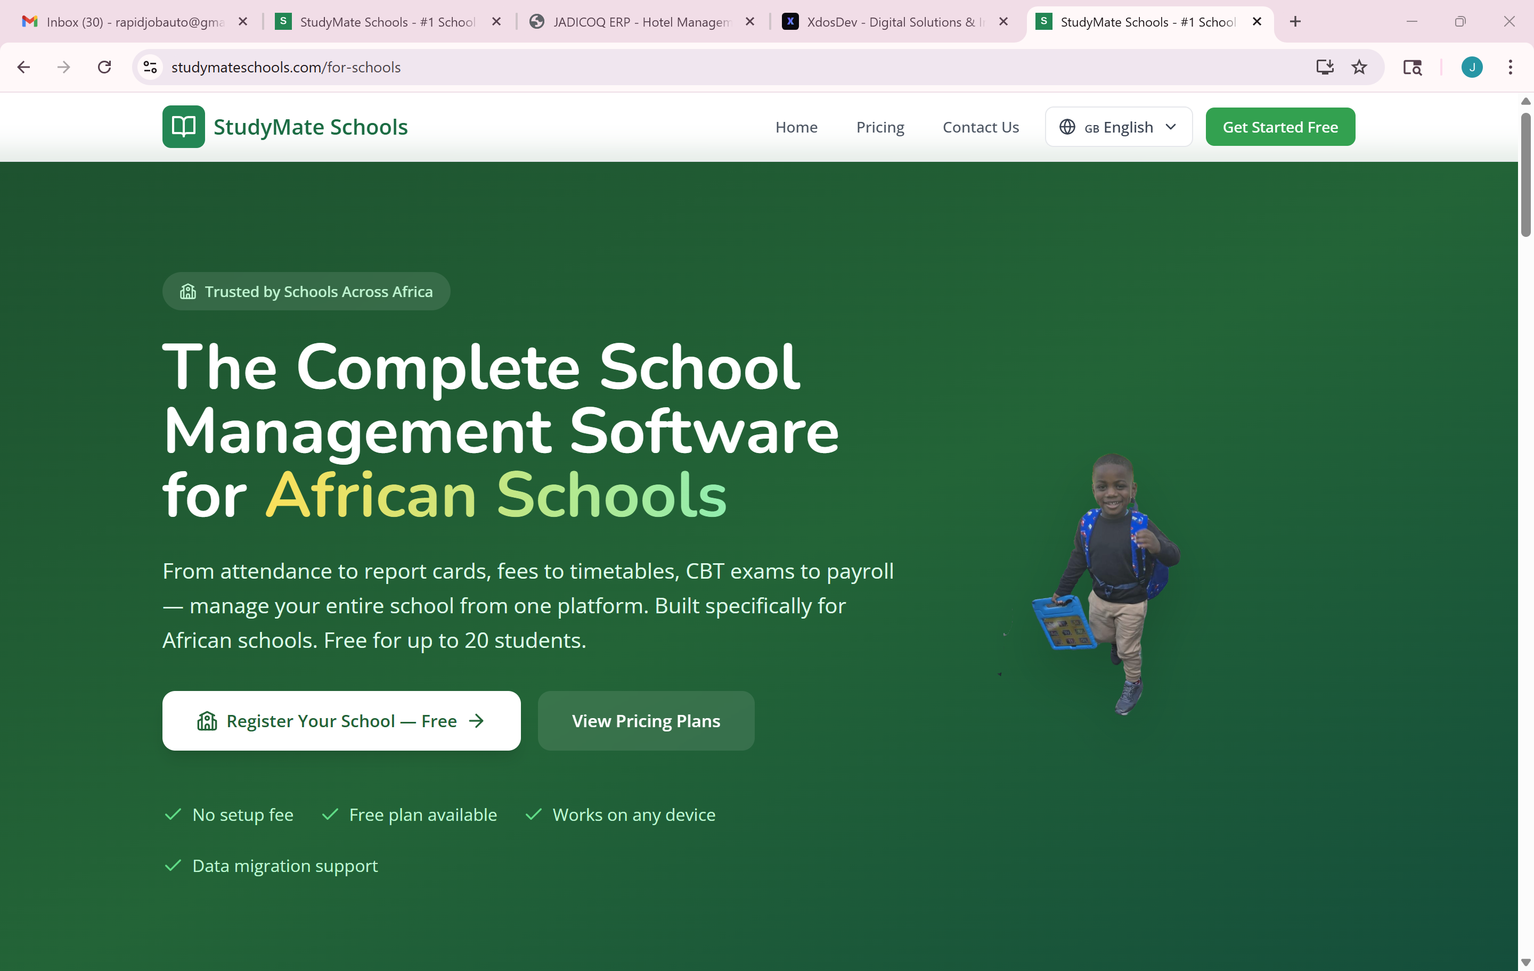Click the Trusted by Schools Across Africa badge
Viewport: 1534px width, 971px height.
point(306,291)
